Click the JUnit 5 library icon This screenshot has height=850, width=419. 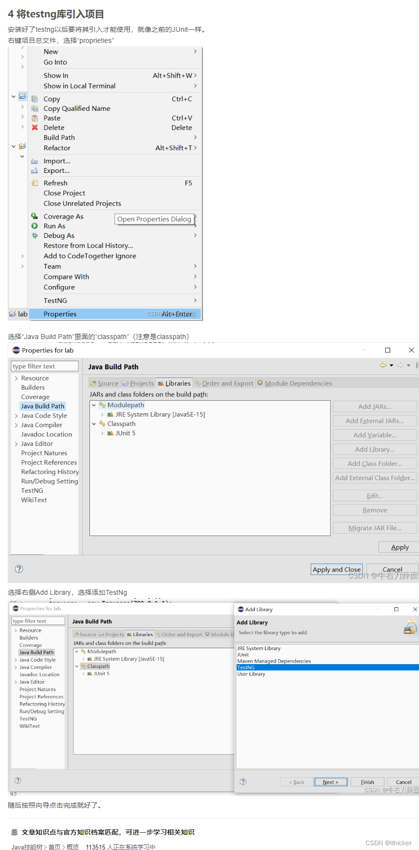point(110,433)
